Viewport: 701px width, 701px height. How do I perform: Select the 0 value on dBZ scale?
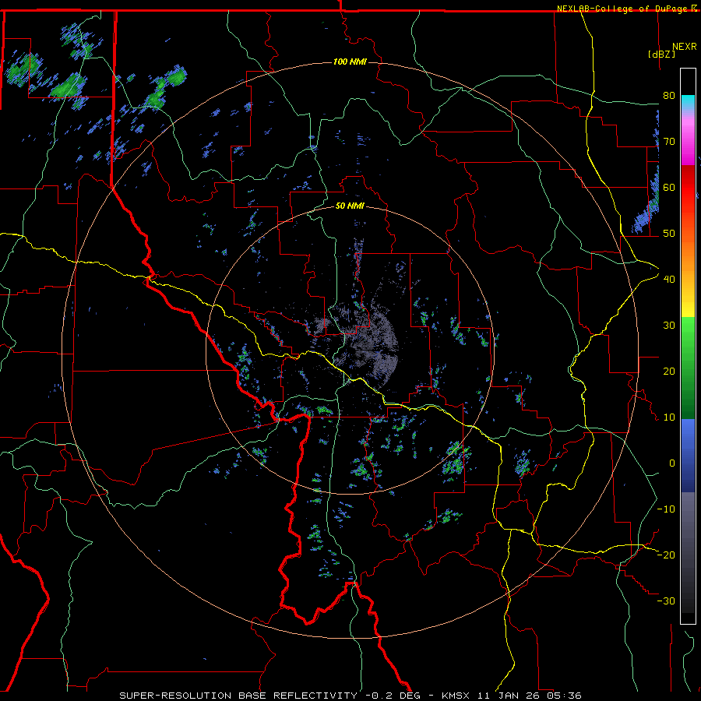(672, 463)
